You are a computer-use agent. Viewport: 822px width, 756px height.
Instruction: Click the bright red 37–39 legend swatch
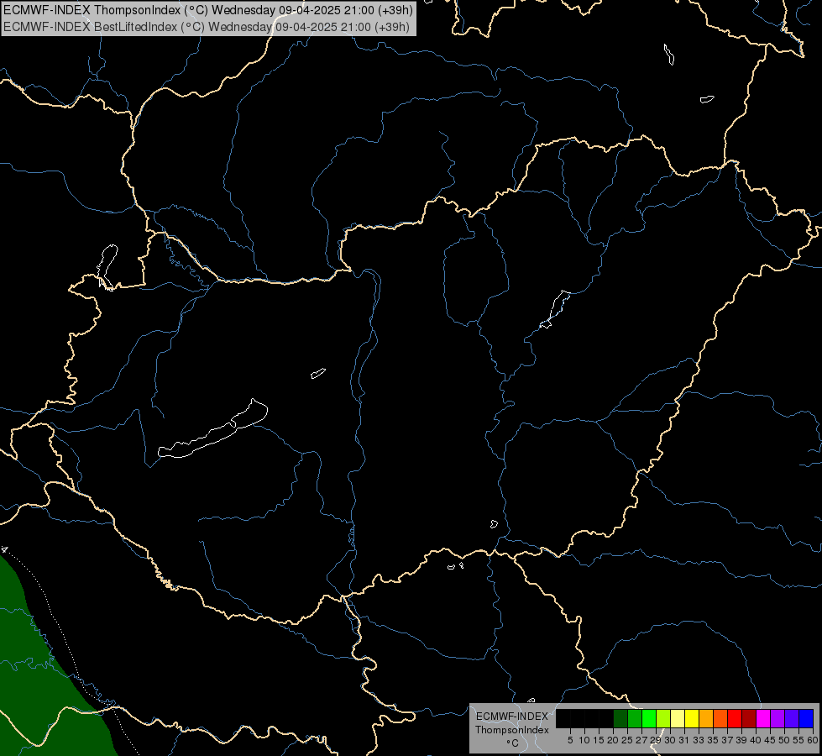[x=735, y=718]
